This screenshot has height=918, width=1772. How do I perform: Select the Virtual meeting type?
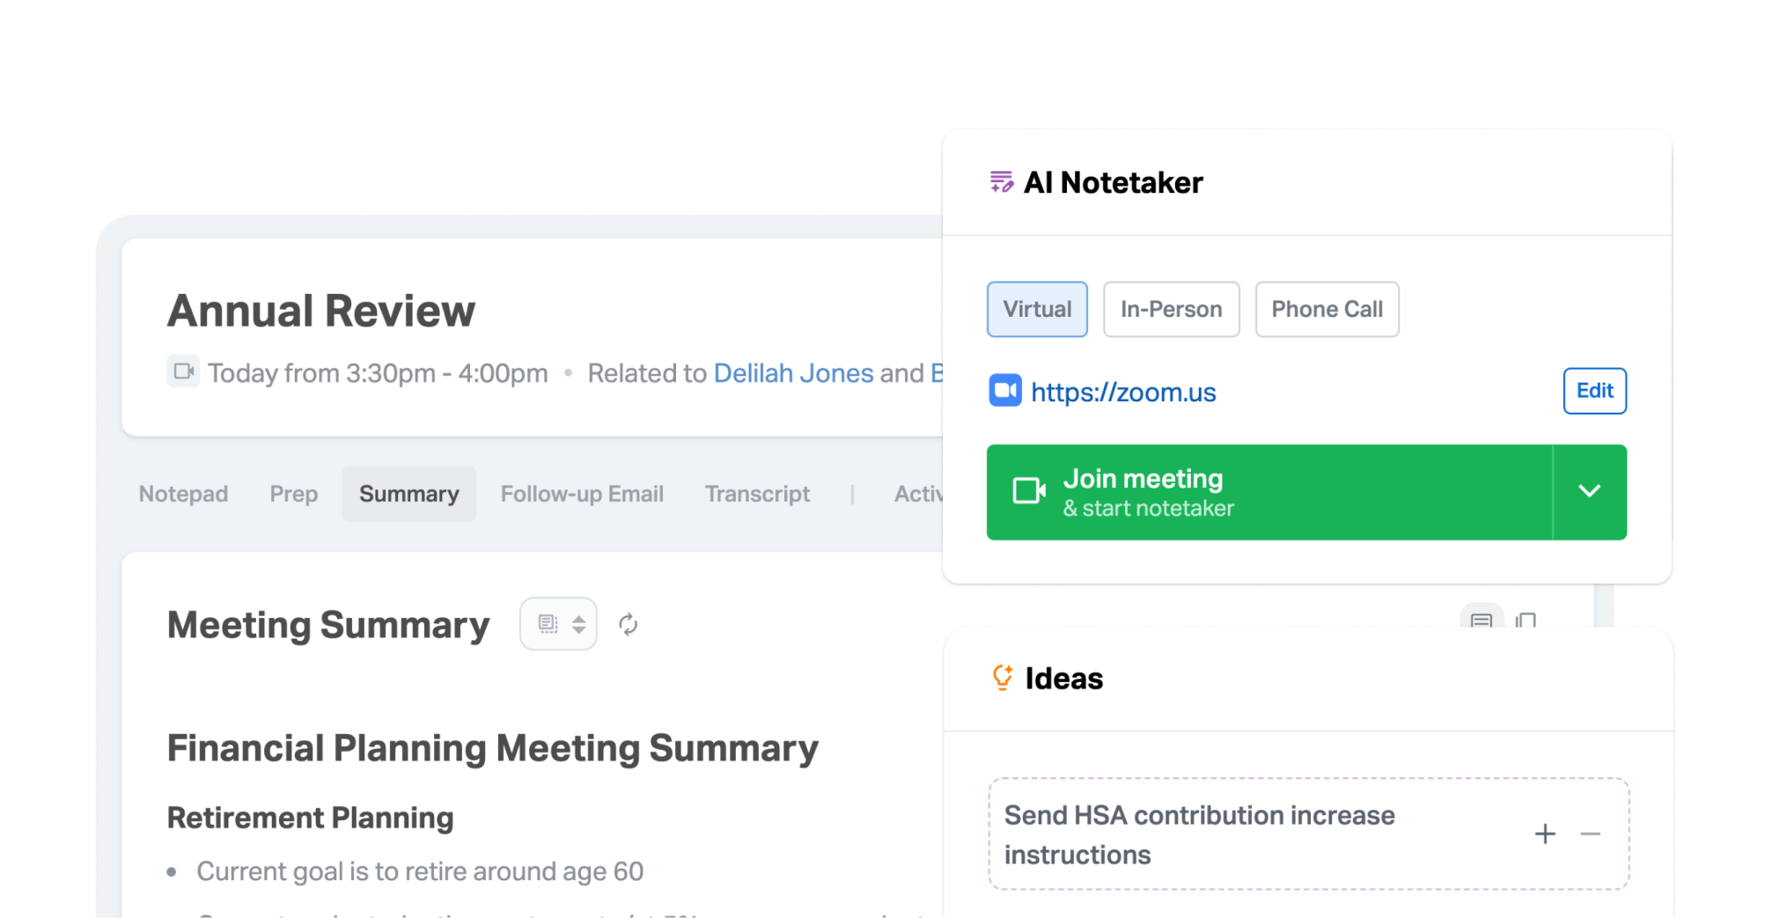click(x=1037, y=309)
